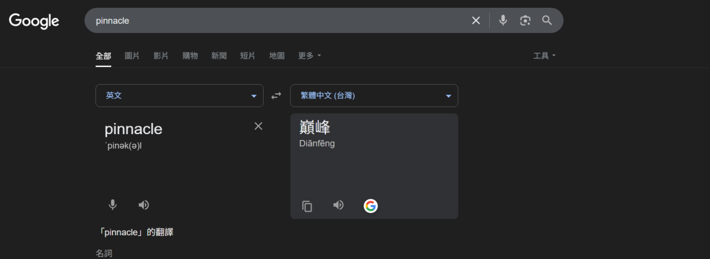710x259 pixels.
Task: Click the Google logo
Action: click(34, 20)
